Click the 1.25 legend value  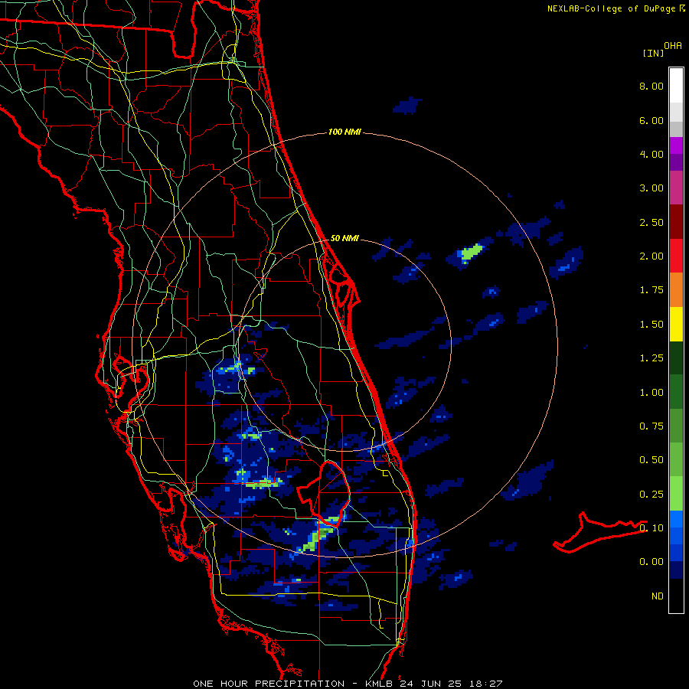click(x=651, y=358)
